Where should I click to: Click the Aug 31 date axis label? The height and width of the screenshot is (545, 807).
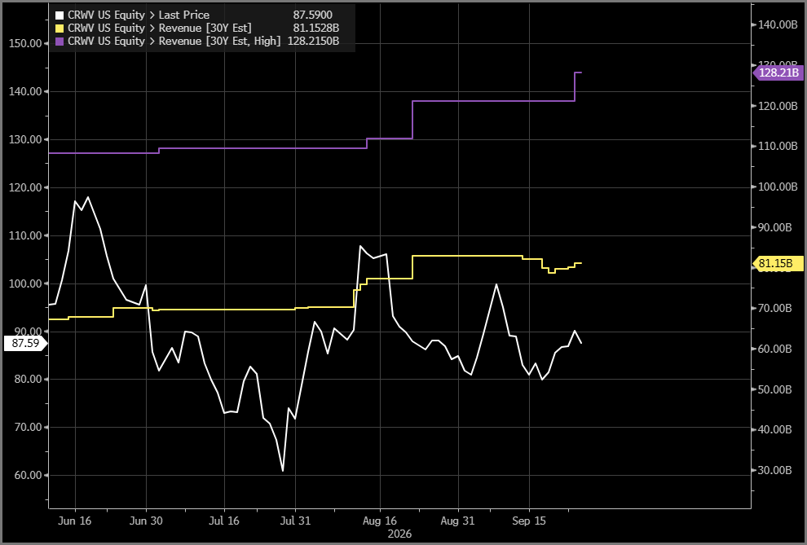457,521
